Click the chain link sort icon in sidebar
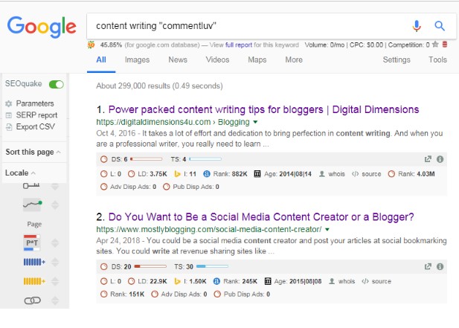The image size is (459, 328). point(32,300)
